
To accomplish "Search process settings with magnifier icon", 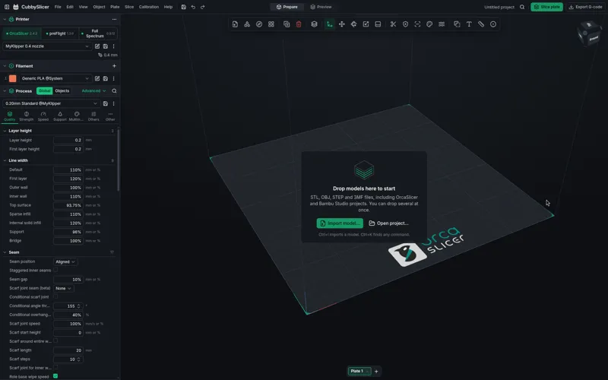I will 114,90.
